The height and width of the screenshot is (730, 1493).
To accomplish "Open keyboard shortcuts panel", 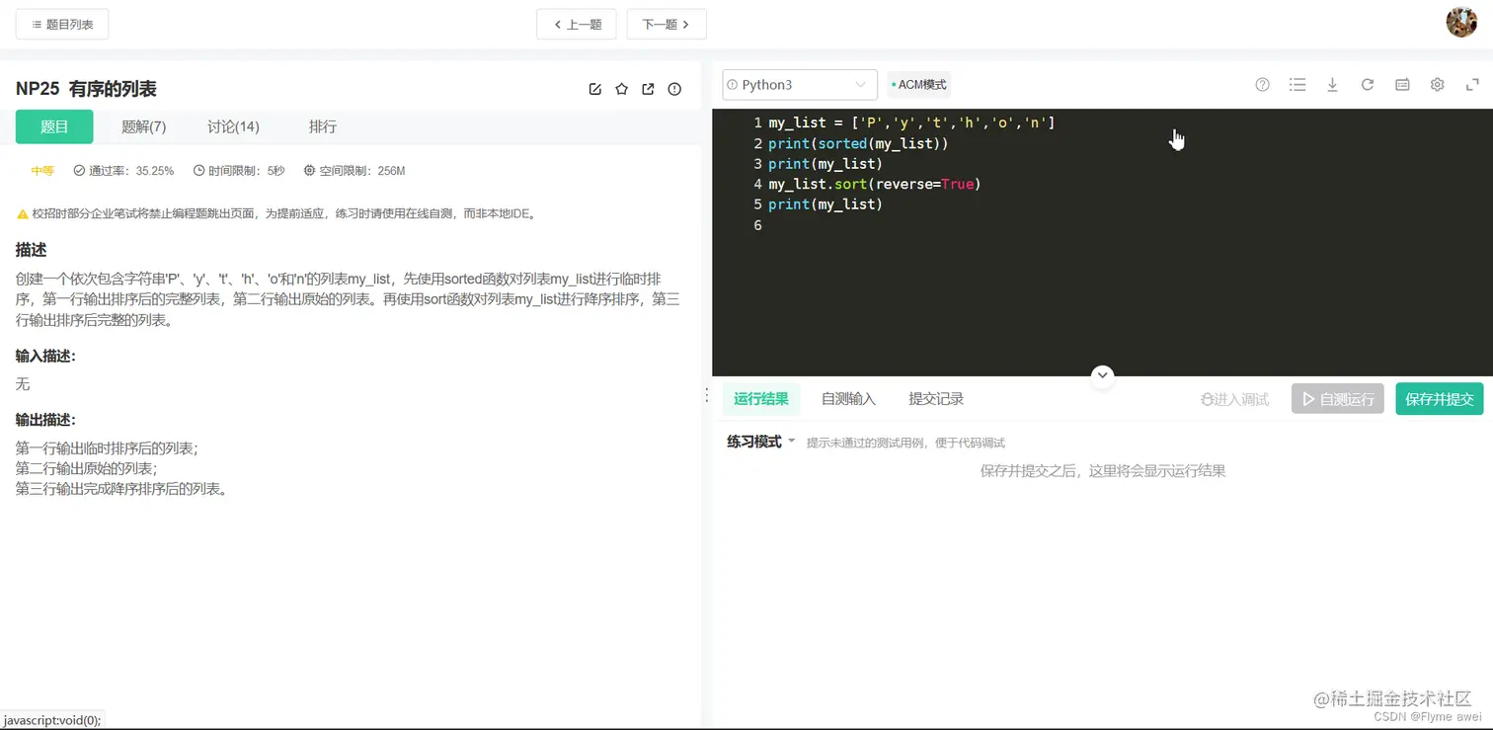I will pyautogui.click(x=1401, y=85).
